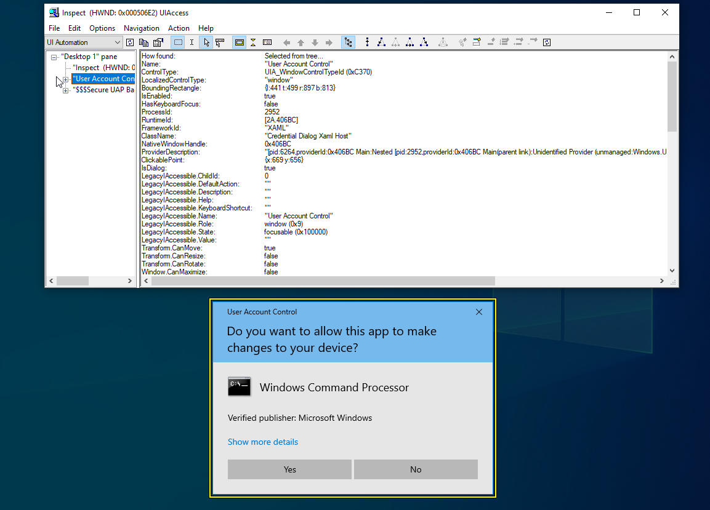The image size is (710, 510).
Task: Click UIA_WindowControlTypeId ControlType value
Action: pyautogui.click(x=318, y=73)
